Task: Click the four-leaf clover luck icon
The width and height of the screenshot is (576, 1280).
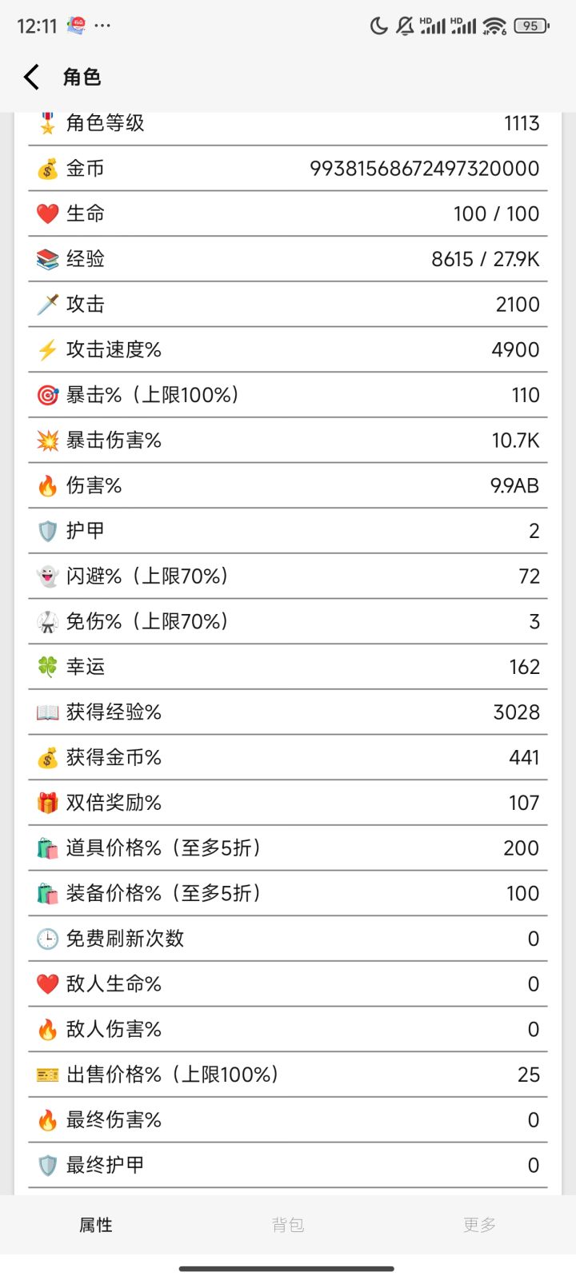Action: pos(47,667)
